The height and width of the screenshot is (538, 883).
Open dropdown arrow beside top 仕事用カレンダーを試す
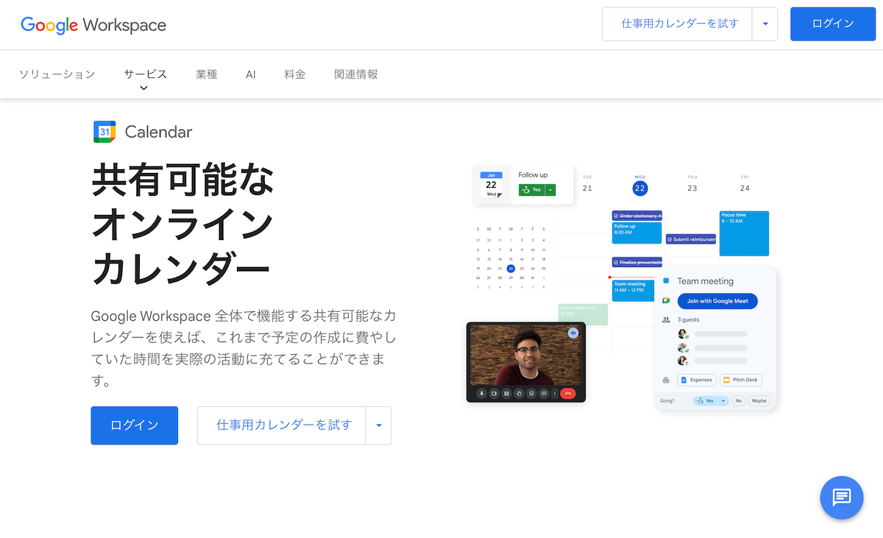pyautogui.click(x=765, y=24)
